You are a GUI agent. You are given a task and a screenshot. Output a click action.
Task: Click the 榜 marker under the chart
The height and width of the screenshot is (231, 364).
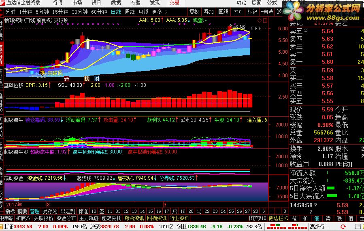click(87, 79)
